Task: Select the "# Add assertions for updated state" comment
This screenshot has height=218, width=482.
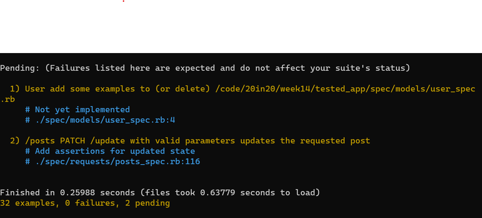Action: pyautogui.click(x=110, y=151)
